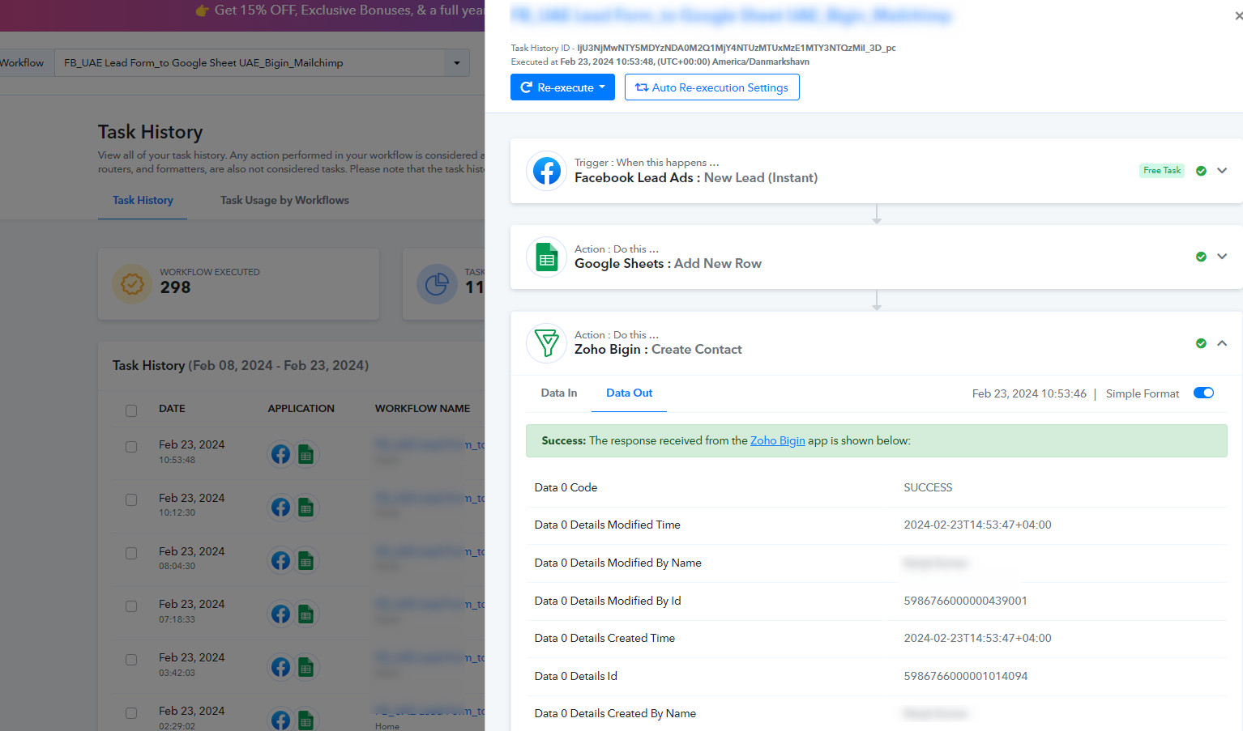Screen dimensions: 1243x731
Task: Click the Data 0 Details Created Time value
Action: [x=977, y=638]
